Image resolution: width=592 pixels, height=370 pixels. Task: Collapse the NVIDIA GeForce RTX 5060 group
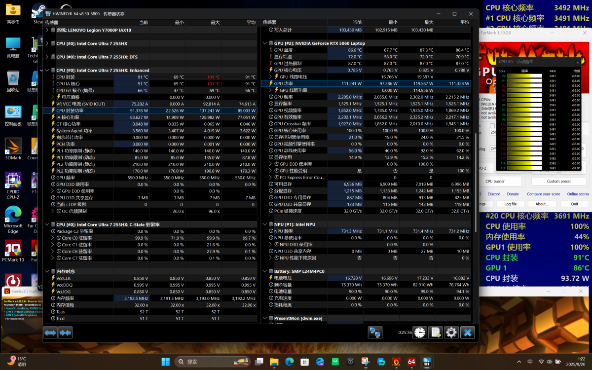click(x=265, y=43)
